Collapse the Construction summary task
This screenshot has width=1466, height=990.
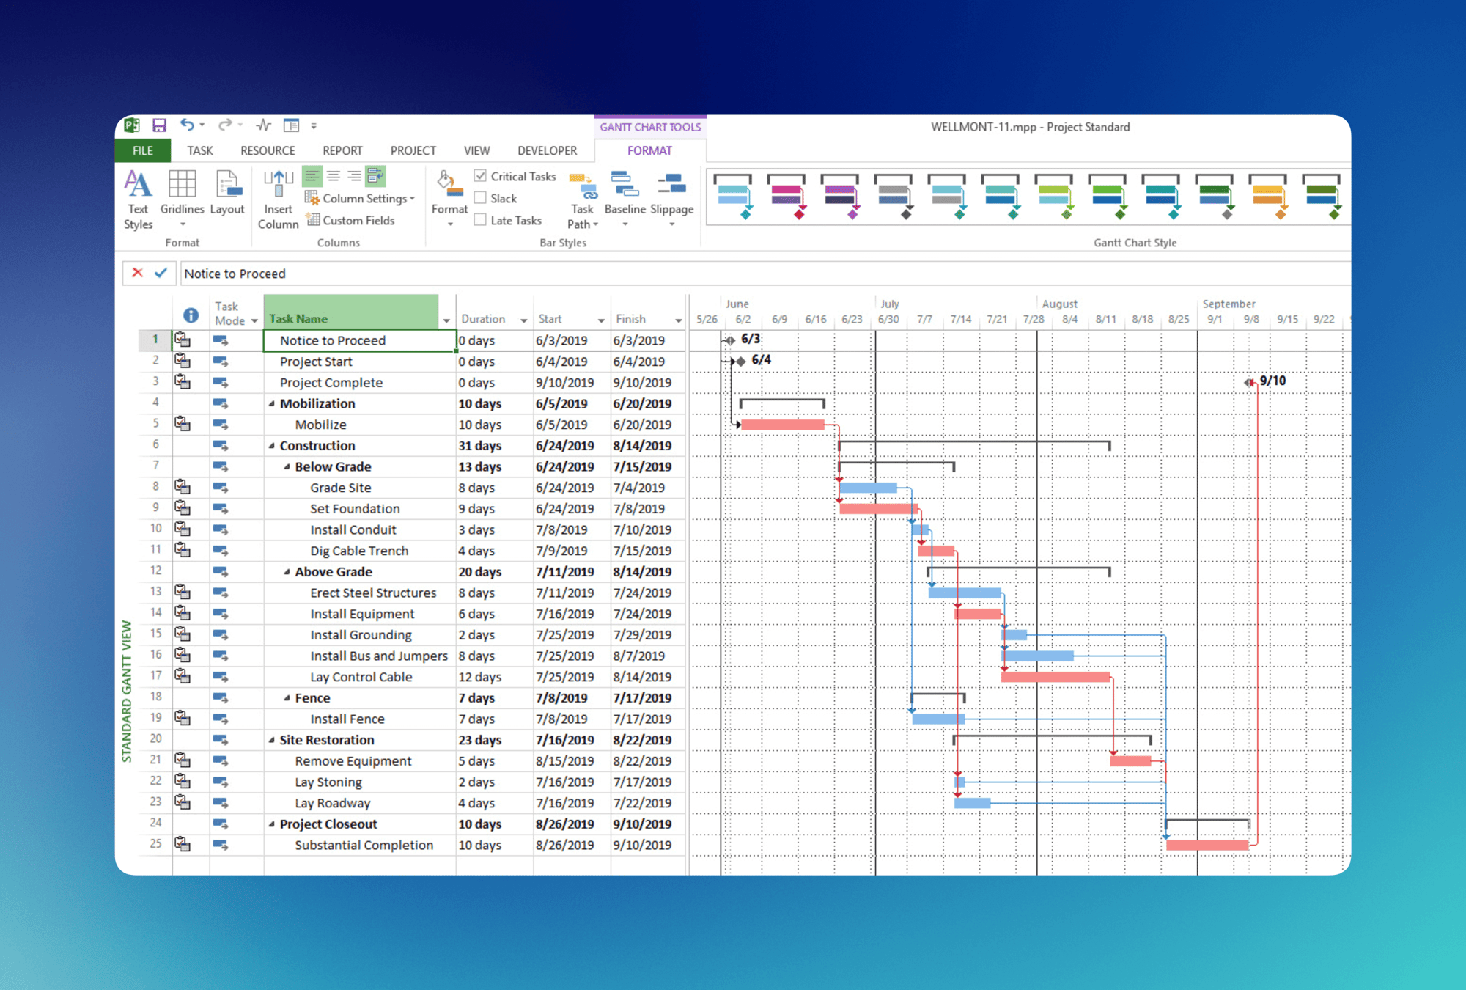[271, 446]
